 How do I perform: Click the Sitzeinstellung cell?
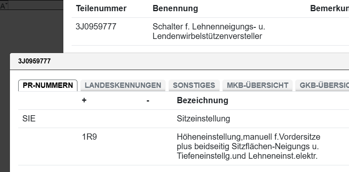coord(203,119)
